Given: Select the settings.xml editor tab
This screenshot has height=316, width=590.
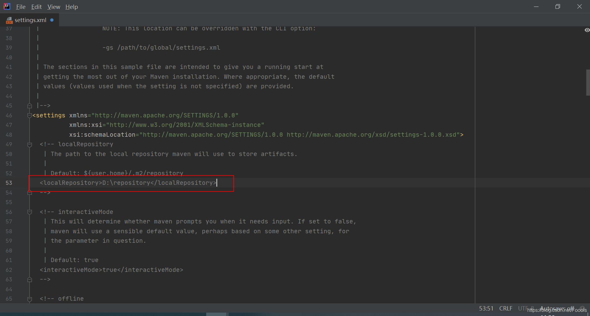Looking at the screenshot, I should tap(30, 20).
